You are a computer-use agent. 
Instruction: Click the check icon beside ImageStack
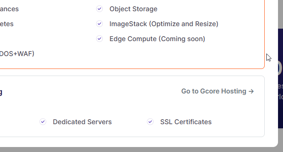pos(99,24)
